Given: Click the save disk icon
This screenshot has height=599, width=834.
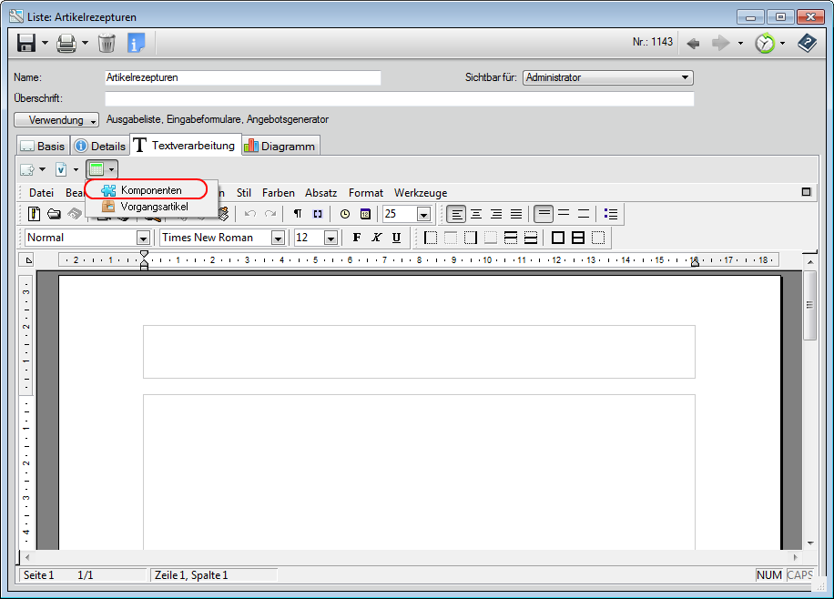Looking at the screenshot, I should [x=26, y=43].
